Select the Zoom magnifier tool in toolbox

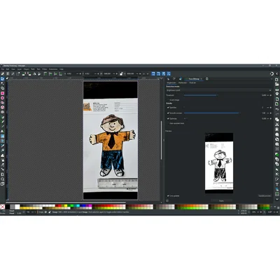[x=2, y=179]
